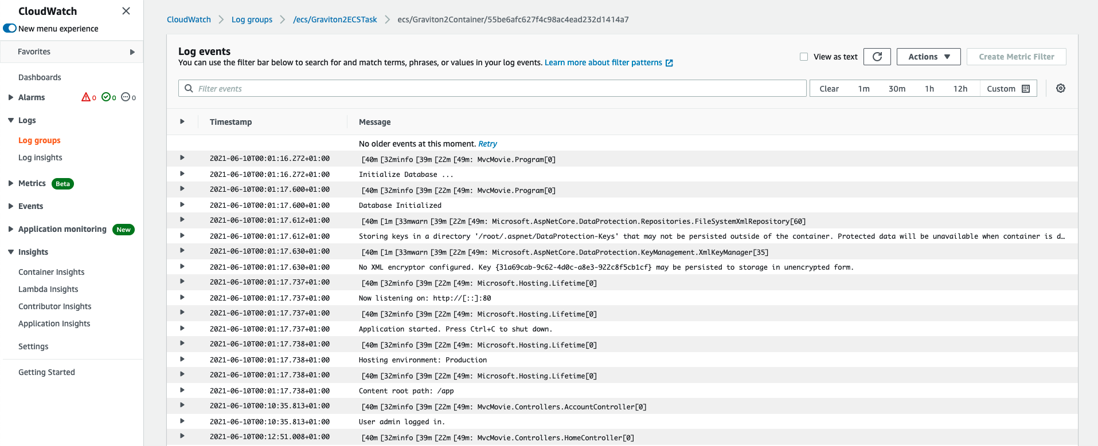Enable the View as text checkbox

(804, 57)
